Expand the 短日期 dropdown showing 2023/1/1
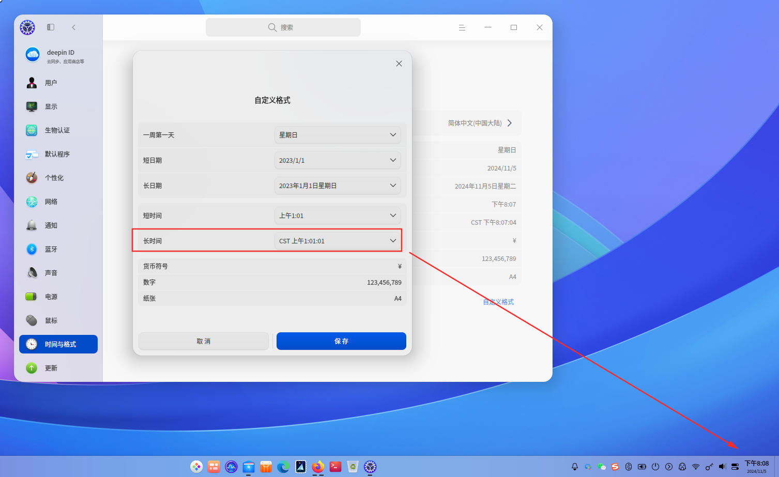Screen dimensions: 779x477 pyautogui.click(x=338, y=160)
